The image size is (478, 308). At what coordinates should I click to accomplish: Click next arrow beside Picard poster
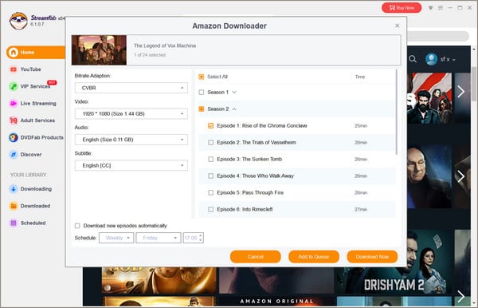(x=461, y=176)
